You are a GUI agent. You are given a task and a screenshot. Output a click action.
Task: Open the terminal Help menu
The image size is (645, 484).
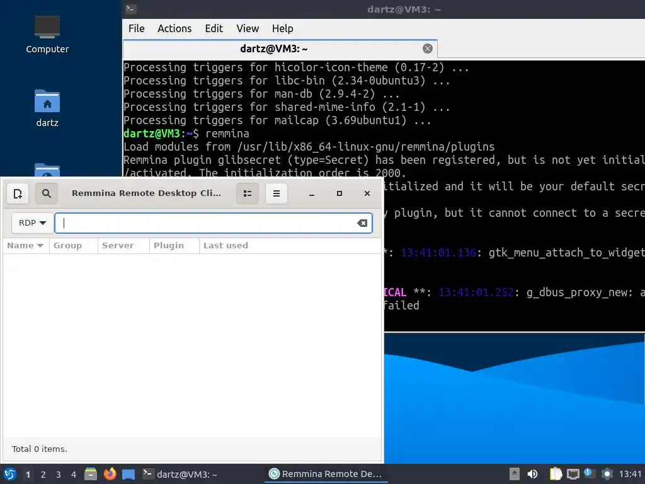[x=283, y=28]
